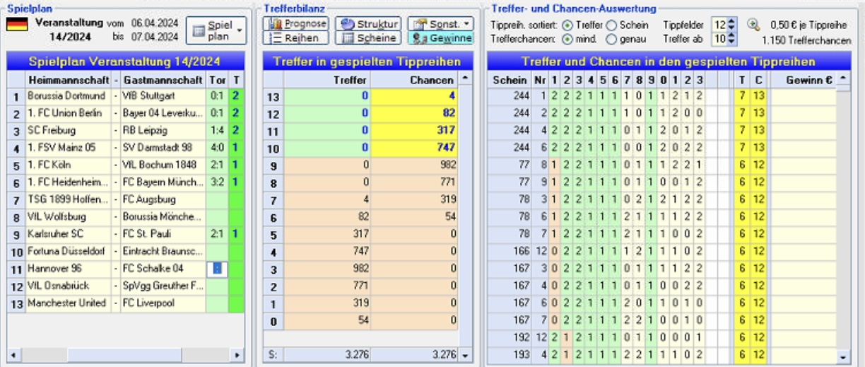Click Chancen value 747 in row 10
865x367 pixels.
click(414, 147)
